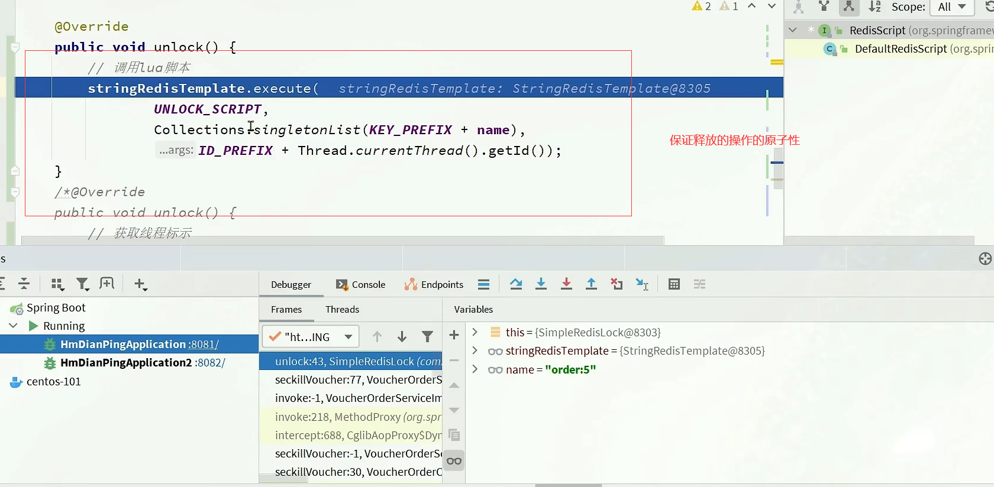Click the Duplicate Watch copy icon
This screenshot has width=994, height=487.
click(x=454, y=435)
